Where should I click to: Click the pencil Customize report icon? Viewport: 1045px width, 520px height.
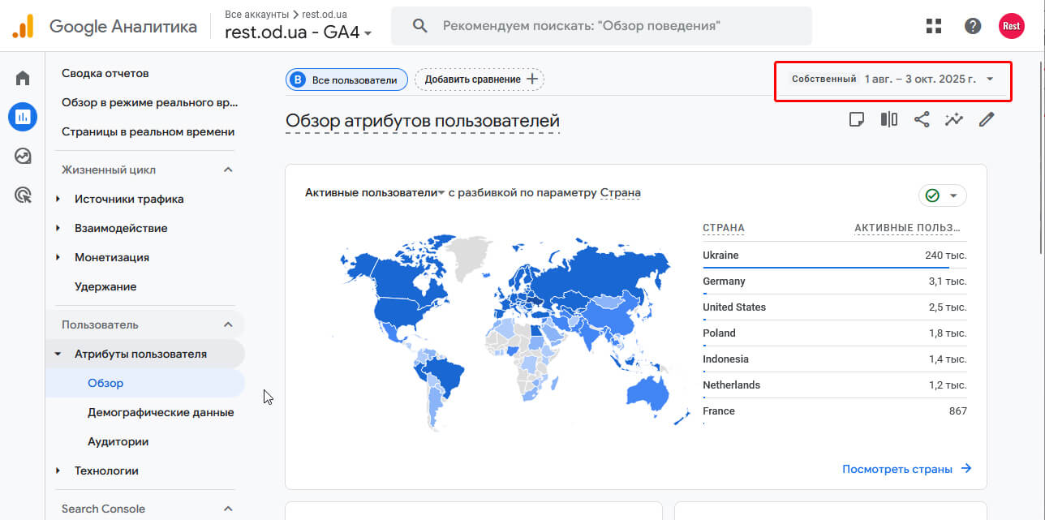pyautogui.click(x=987, y=120)
